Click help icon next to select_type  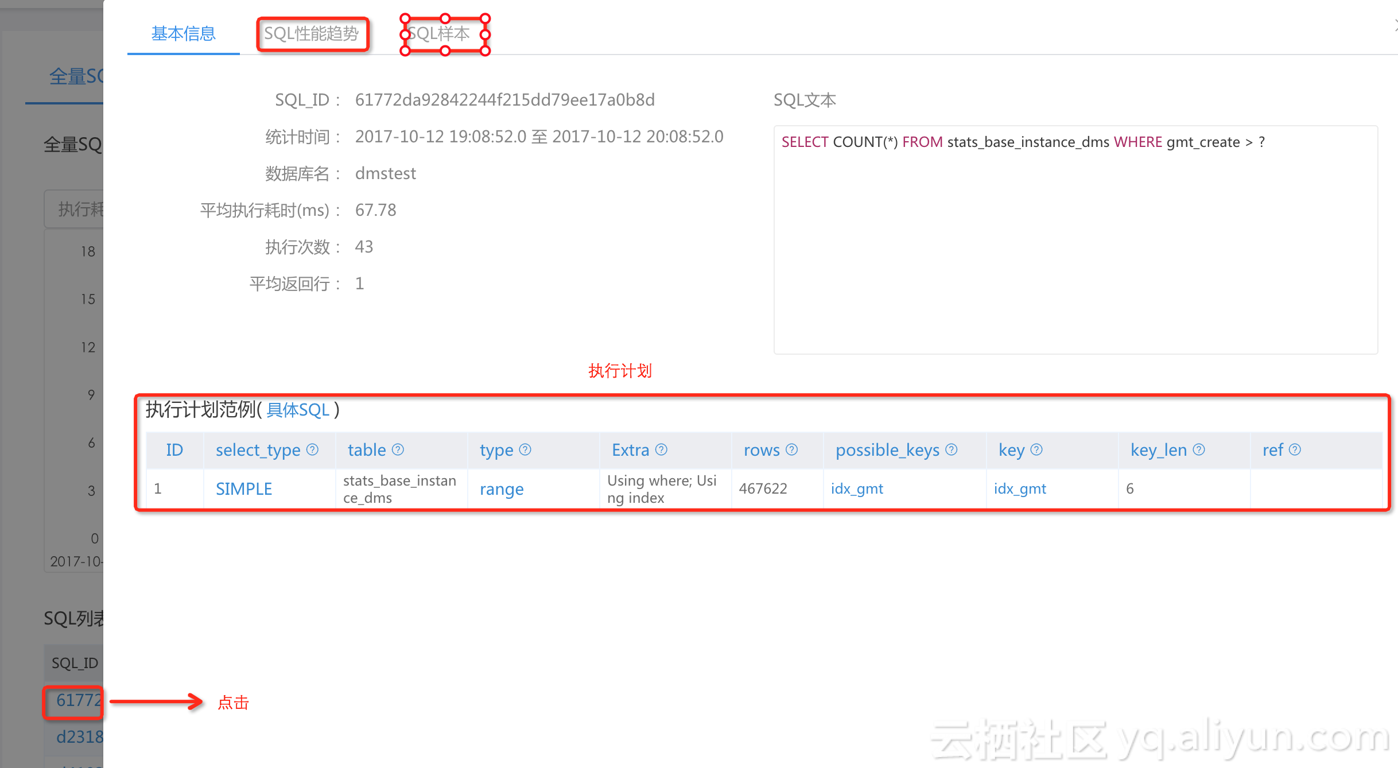(x=312, y=449)
